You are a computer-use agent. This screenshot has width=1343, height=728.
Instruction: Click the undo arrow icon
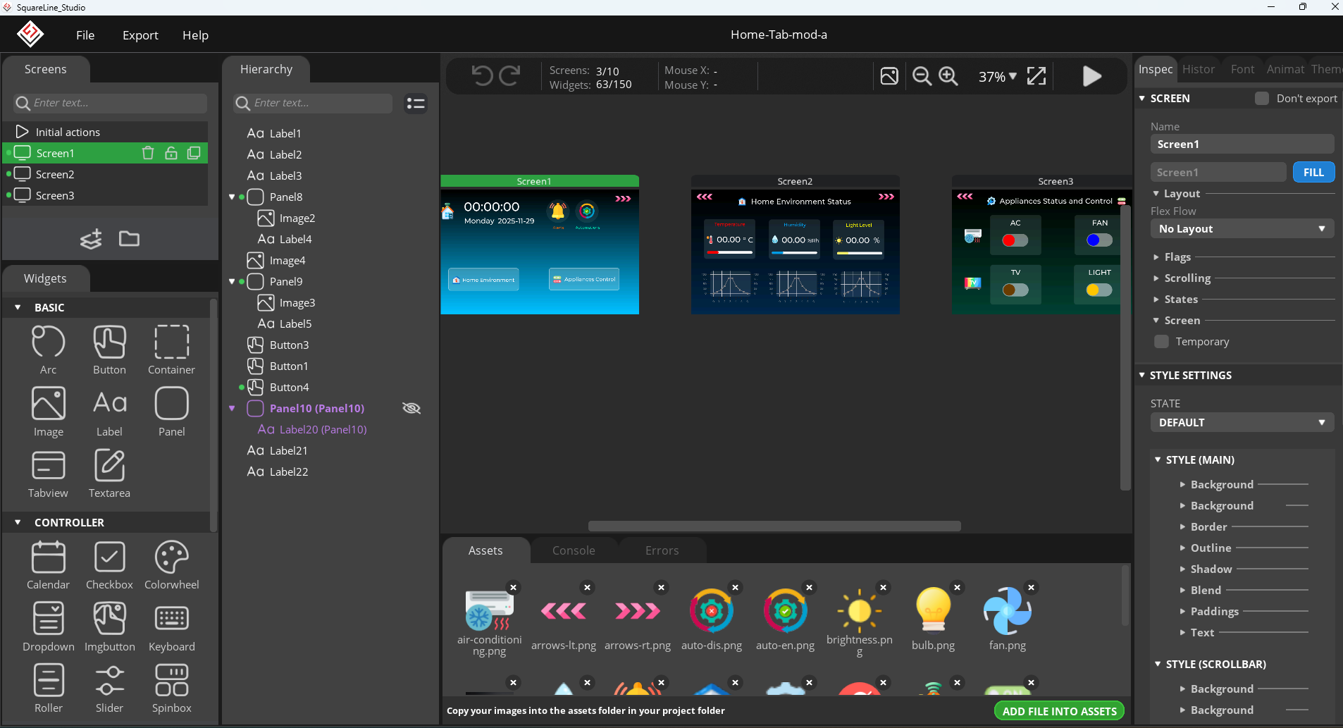click(482, 75)
